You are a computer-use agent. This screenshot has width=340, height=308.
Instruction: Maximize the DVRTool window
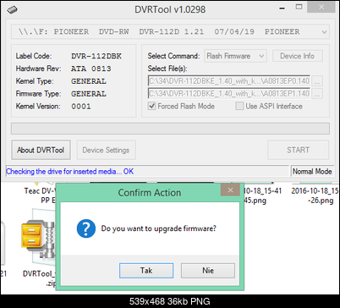[x=299, y=8]
